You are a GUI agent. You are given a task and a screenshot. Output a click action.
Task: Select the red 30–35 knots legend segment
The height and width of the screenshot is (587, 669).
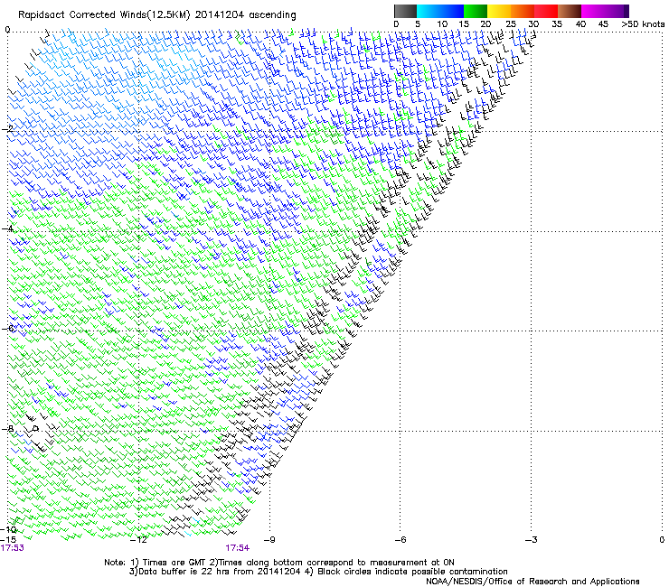[546, 11]
